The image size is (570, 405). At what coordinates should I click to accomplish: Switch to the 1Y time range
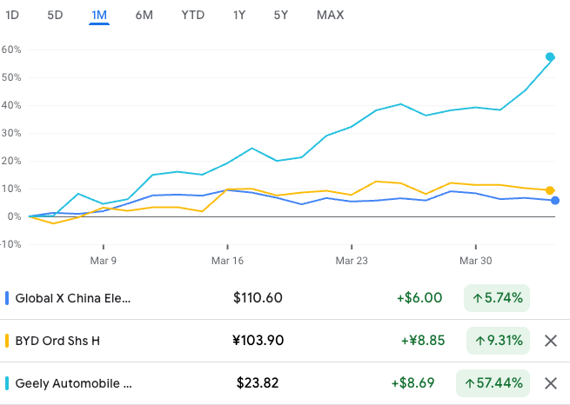click(239, 15)
